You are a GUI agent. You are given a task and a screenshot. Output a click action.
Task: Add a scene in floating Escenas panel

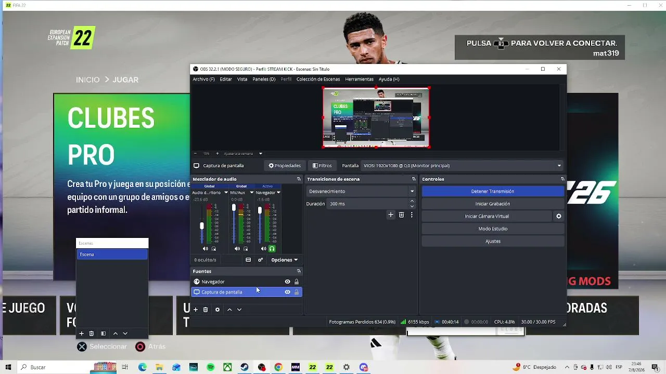click(x=81, y=333)
